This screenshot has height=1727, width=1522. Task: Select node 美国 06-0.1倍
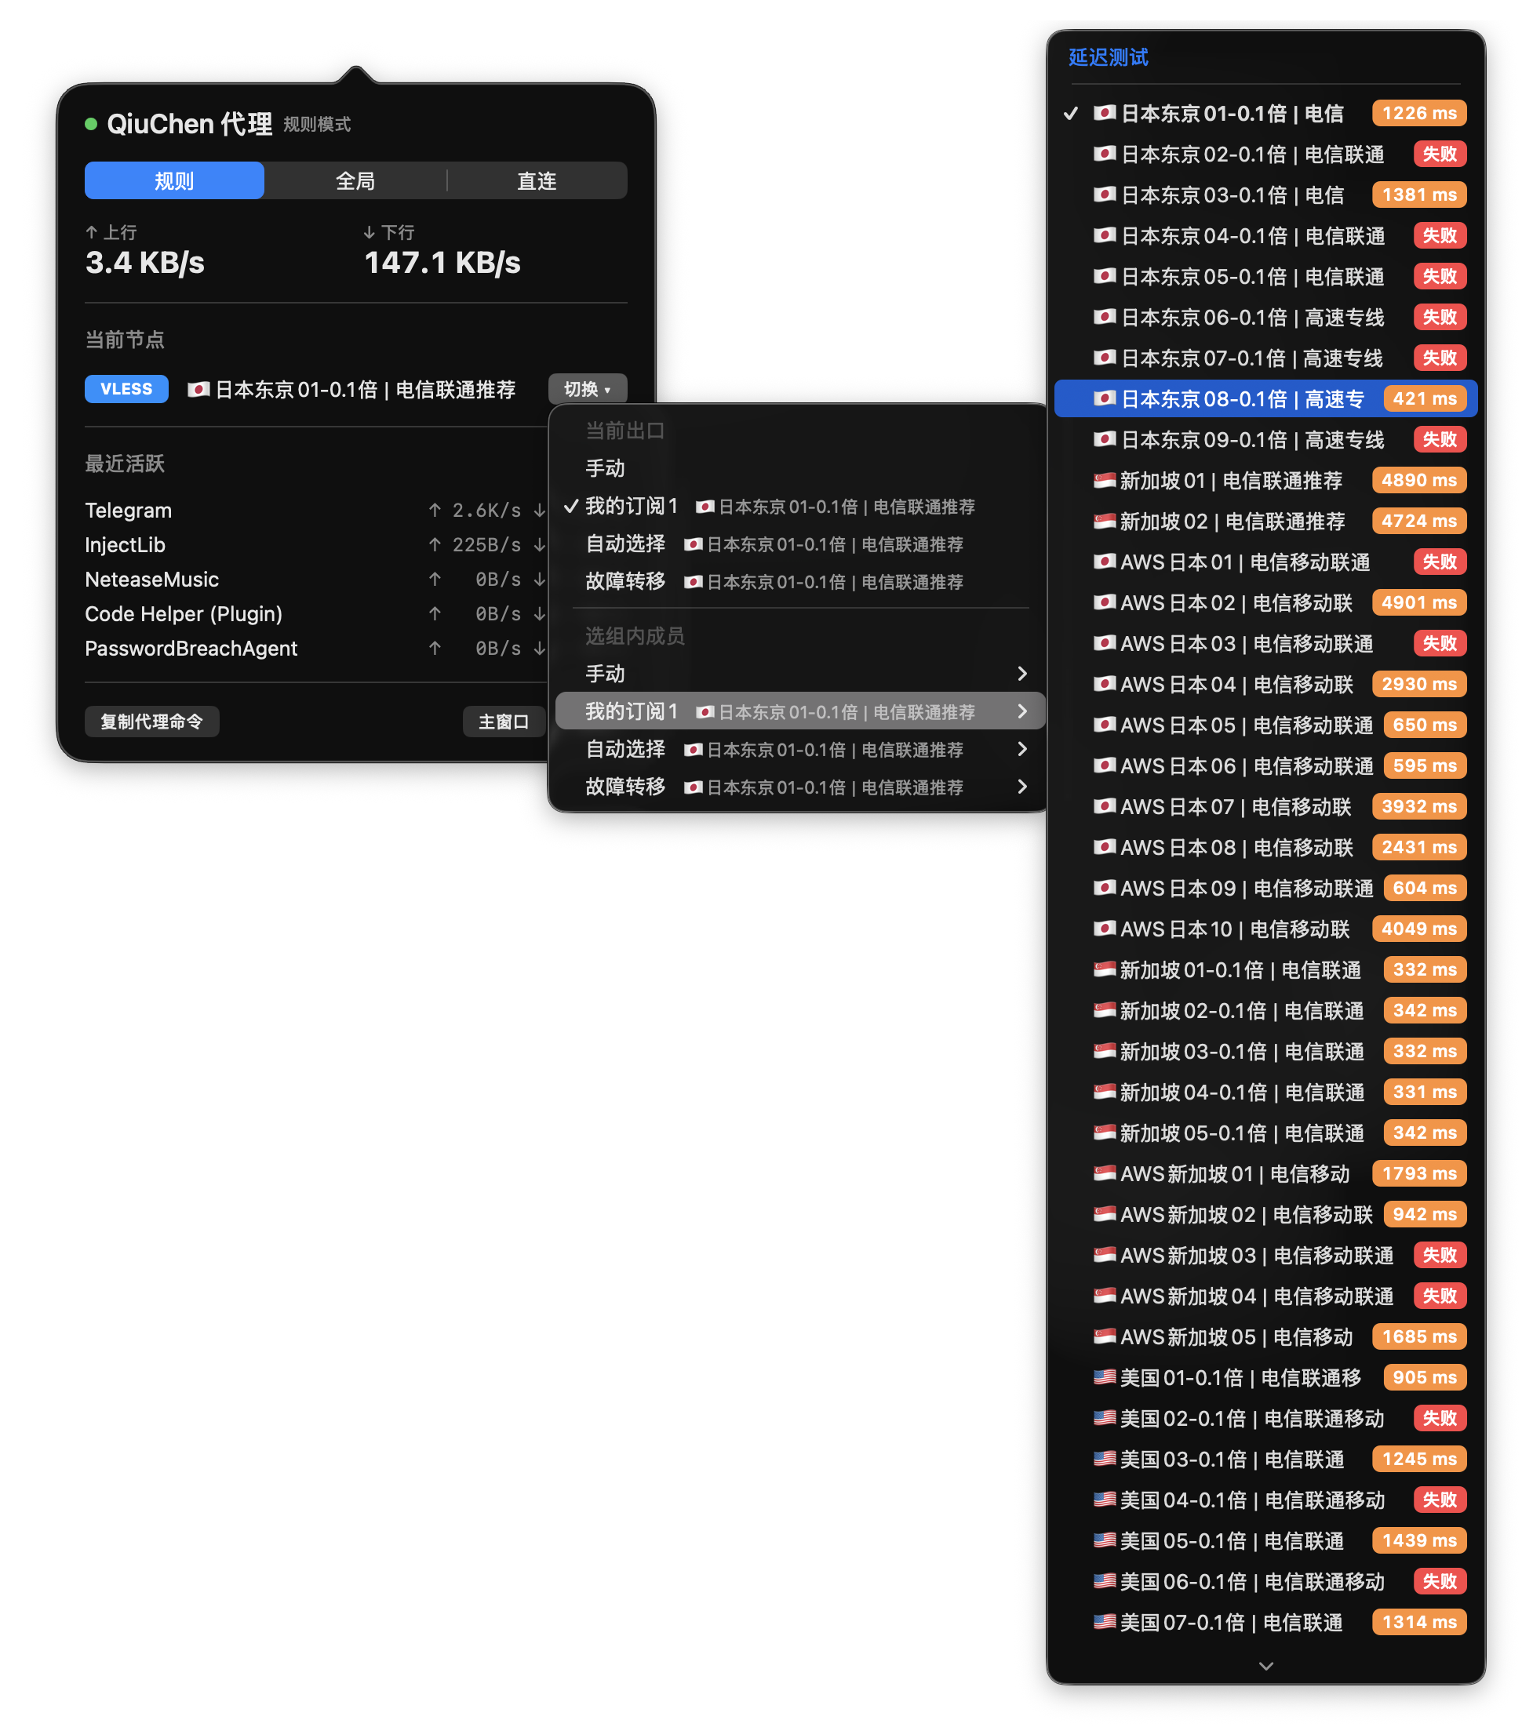[1266, 1581]
